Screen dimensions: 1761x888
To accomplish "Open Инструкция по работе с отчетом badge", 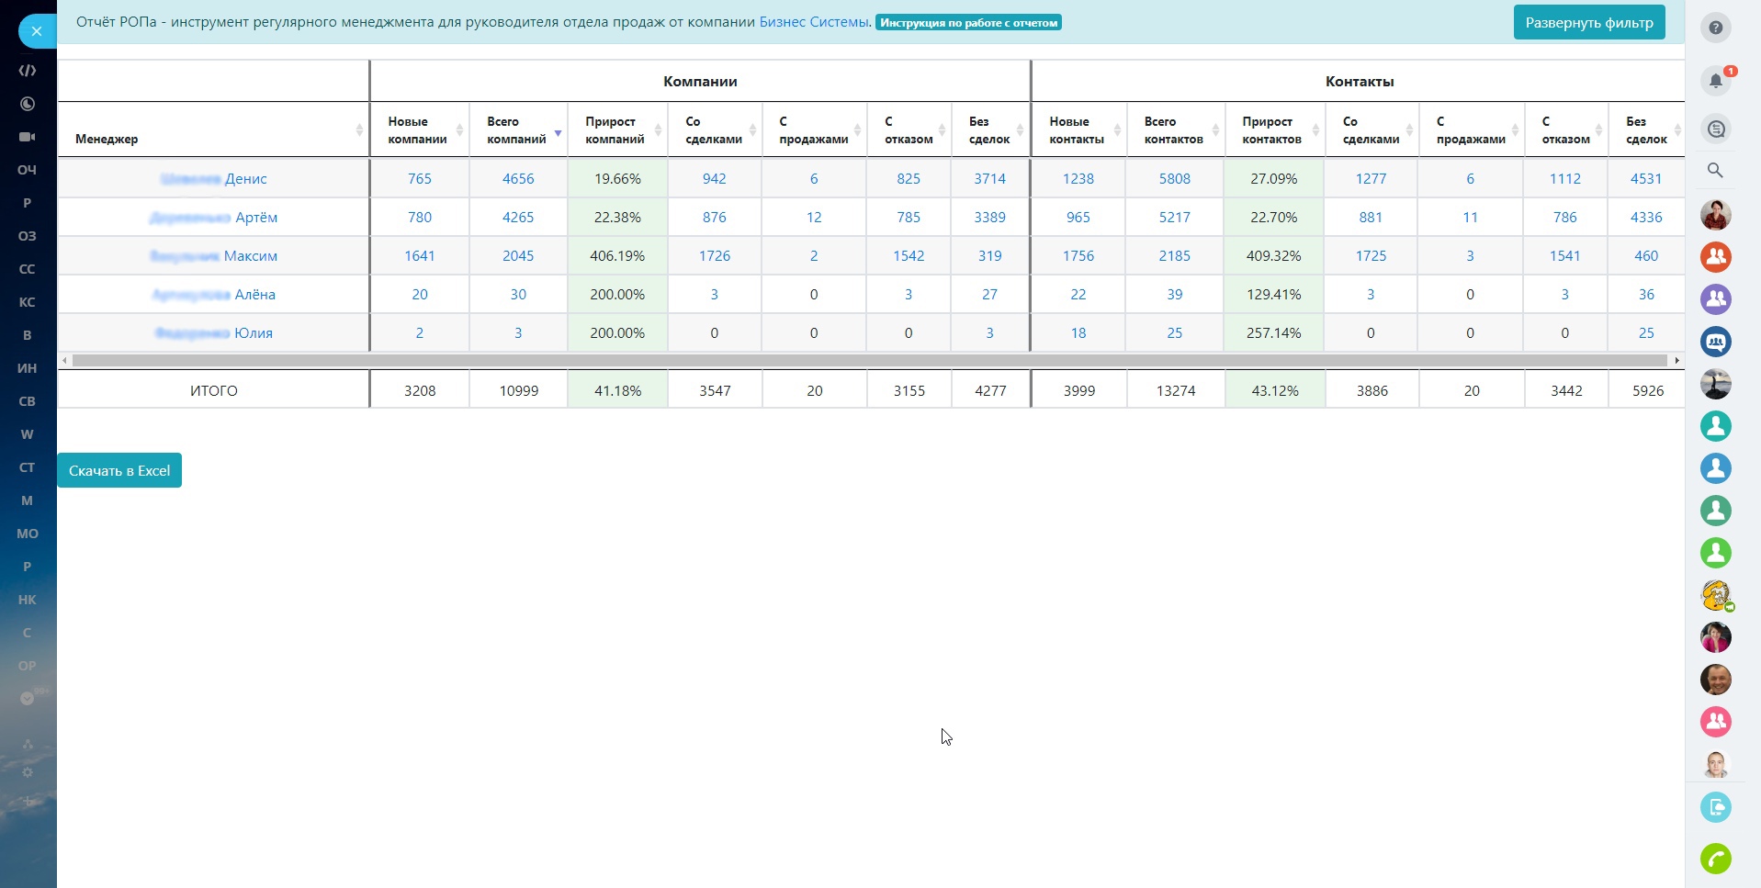I will tap(968, 23).
